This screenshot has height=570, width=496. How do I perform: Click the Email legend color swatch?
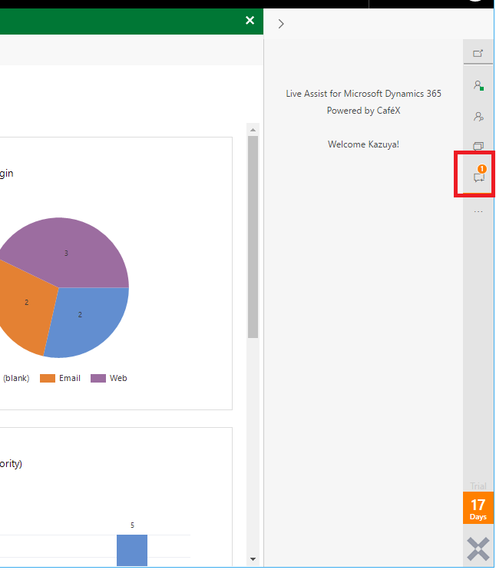[x=48, y=379]
